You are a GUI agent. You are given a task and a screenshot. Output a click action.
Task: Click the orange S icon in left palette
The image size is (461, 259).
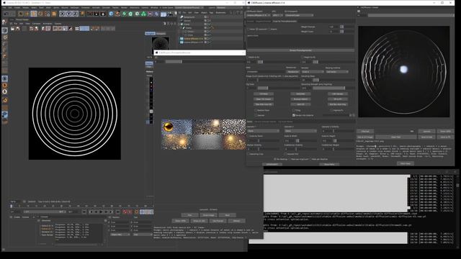pyautogui.click(x=5, y=85)
